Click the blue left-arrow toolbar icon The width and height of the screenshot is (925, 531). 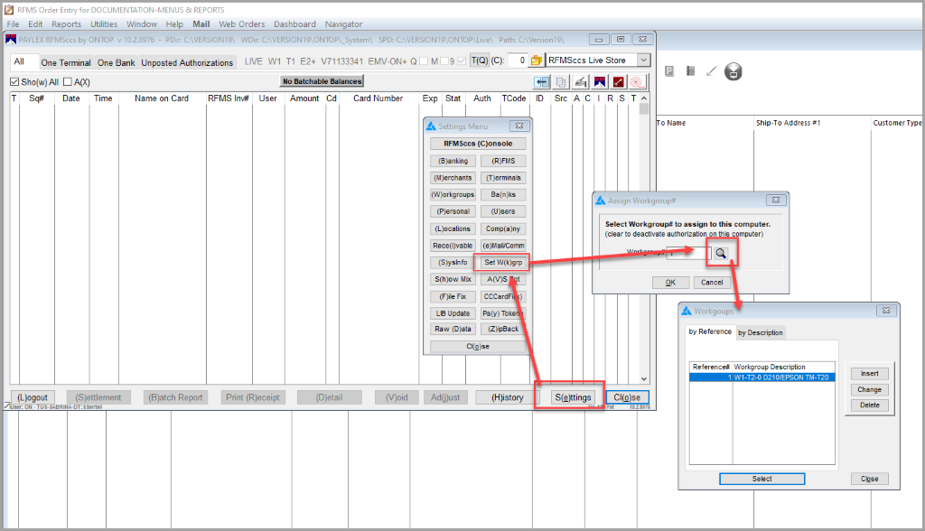click(542, 82)
